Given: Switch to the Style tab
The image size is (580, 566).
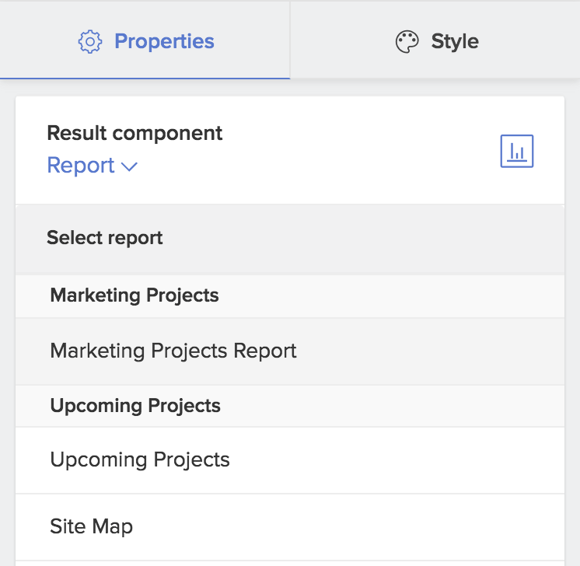Looking at the screenshot, I should coord(435,40).
